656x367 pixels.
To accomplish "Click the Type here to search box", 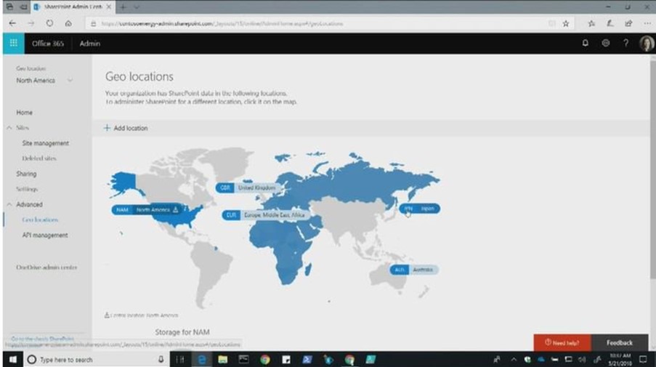I will 96,360.
